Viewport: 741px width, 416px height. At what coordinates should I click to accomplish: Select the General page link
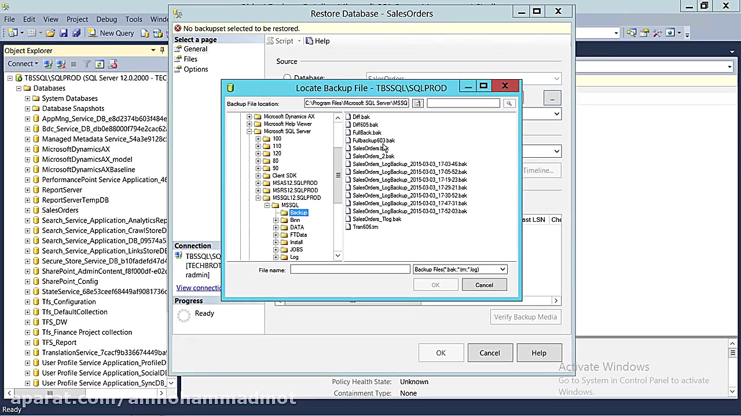pyautogui.click(x=195, y=49)
